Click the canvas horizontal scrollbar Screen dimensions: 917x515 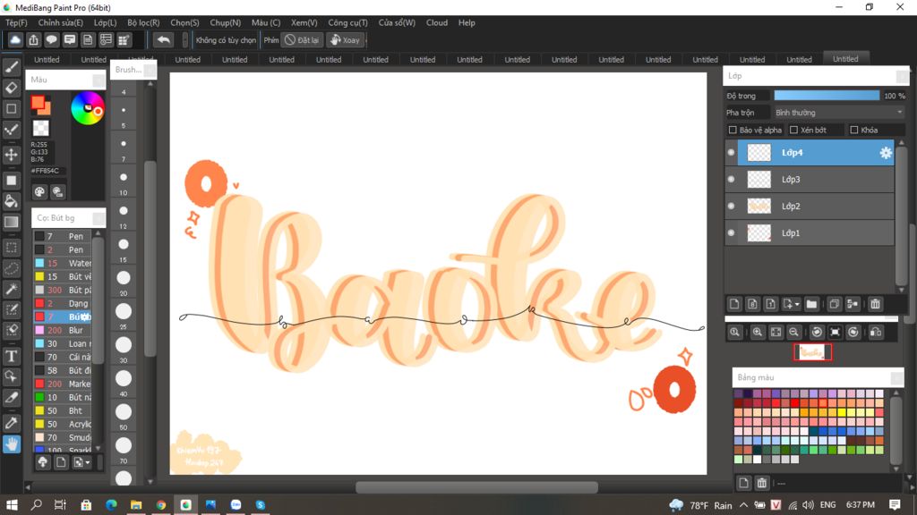click(x=476, y=487)
